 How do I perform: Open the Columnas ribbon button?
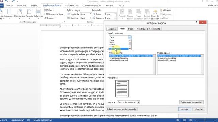(38, 14)
